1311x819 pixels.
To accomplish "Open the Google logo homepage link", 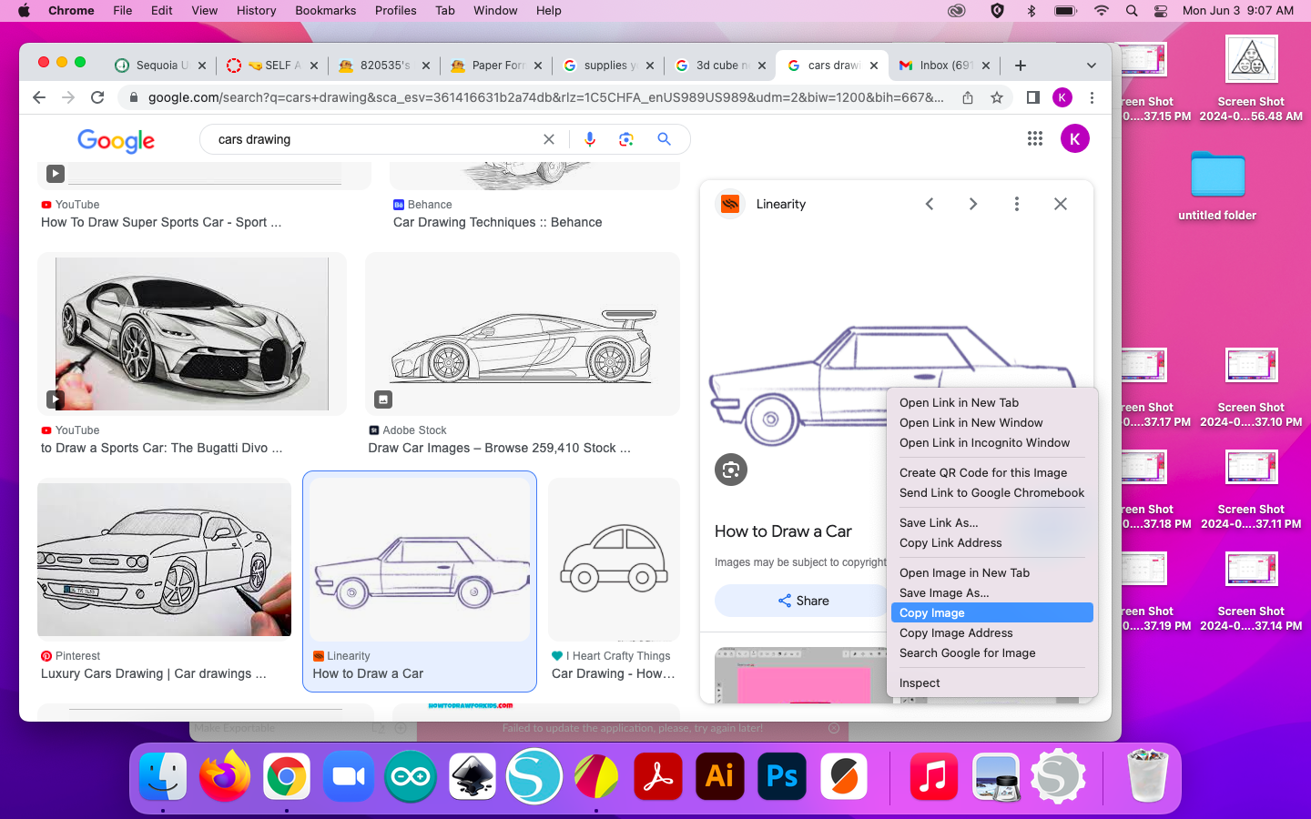I will coord(116,140).
